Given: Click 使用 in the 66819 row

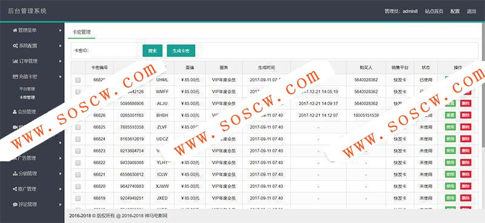Looking at the screenshot, I should 450,198.
